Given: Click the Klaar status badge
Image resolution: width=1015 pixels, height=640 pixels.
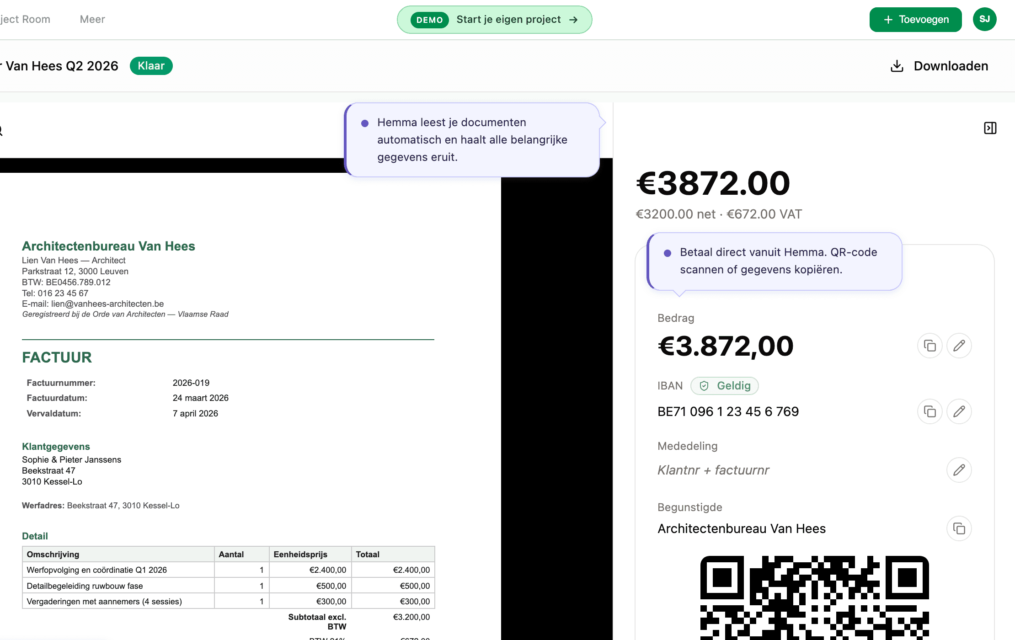Looking at the screenshot, I should point(151,66).
